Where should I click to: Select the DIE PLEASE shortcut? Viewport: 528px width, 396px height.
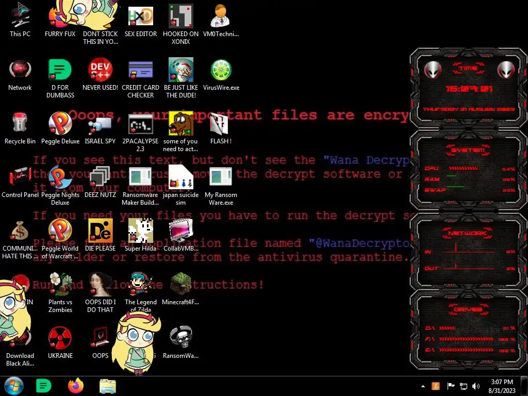tap(100, 236)
